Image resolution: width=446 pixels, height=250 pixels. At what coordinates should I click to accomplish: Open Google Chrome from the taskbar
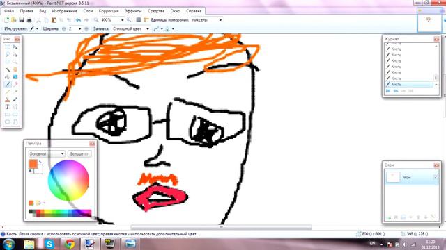pos(70,244)
